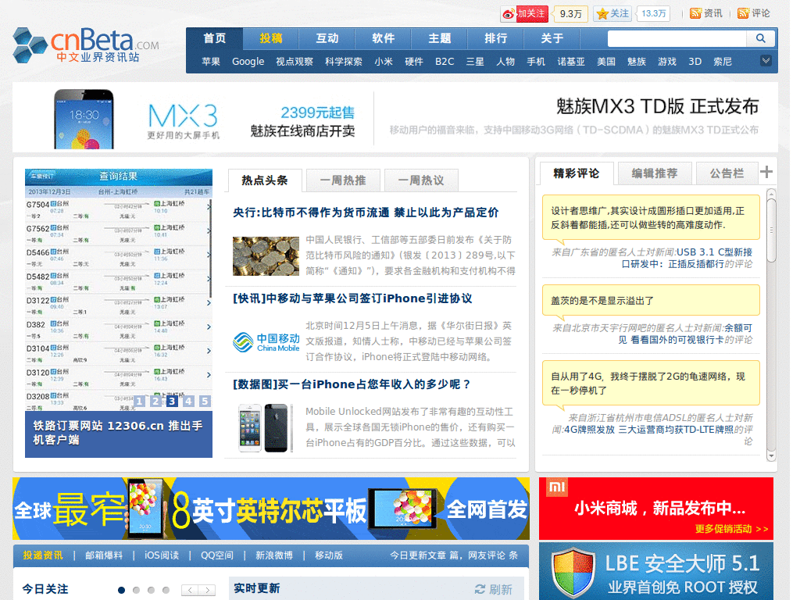The image size is (800, 600).
Task: Click the Xiaomi MI logo ad
Action: point(557,487)
